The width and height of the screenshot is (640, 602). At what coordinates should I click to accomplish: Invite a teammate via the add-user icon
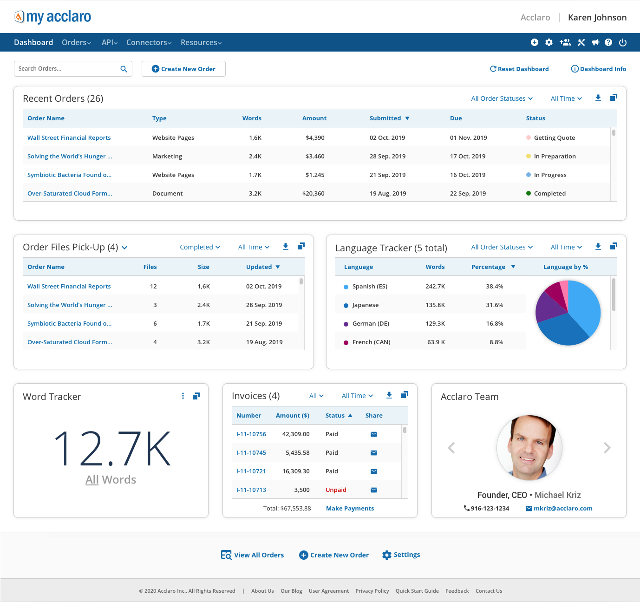point(565,42)
